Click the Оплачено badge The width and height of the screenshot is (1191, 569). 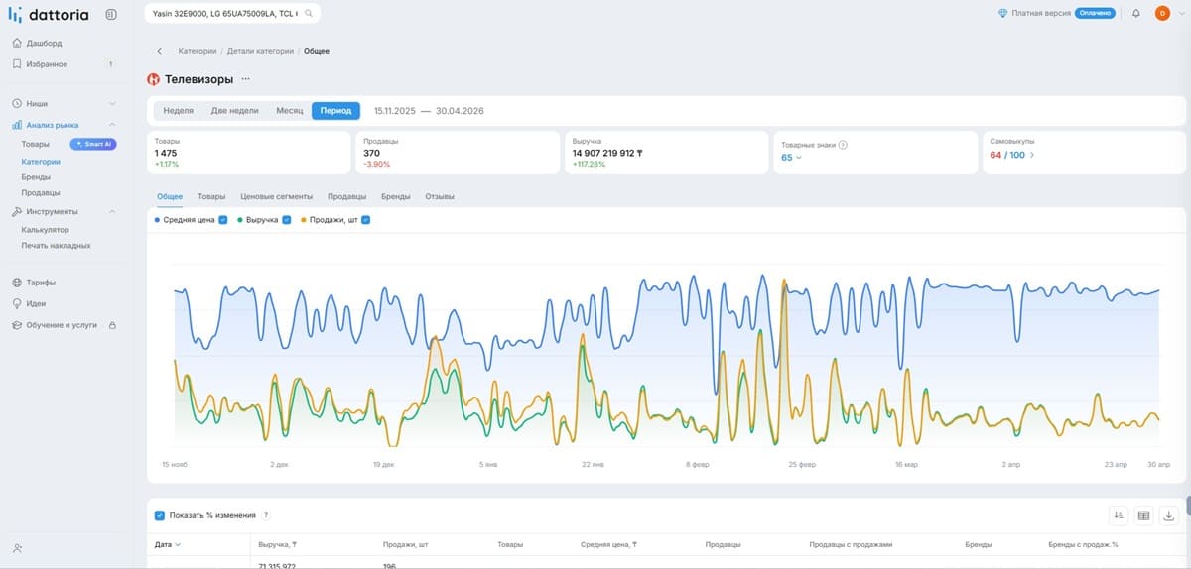1095,13
